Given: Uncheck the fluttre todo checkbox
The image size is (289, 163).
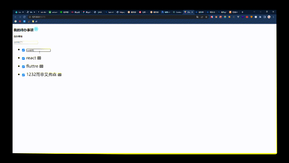Looking at the screenshot, I should (23, 67).
